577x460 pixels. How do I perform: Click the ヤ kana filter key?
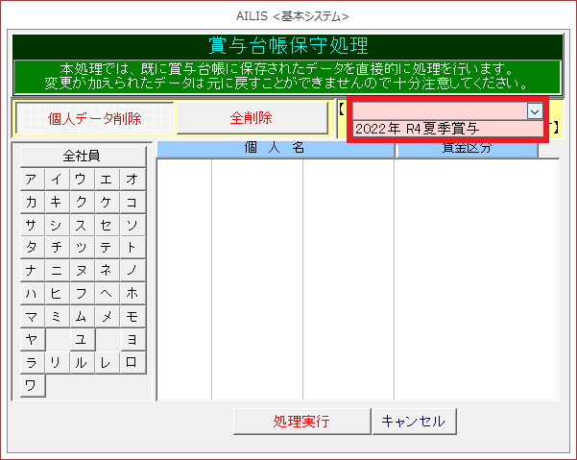pyautogui.click(x=32, y=339)
